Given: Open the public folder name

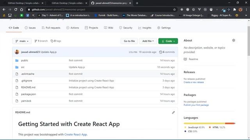Looking at the screenshot, I should coord(25,61).
